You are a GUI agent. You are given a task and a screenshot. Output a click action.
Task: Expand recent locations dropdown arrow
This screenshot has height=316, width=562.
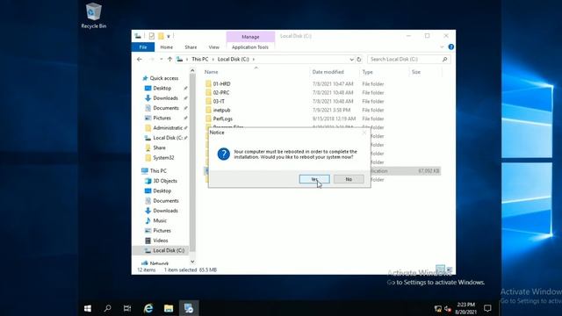coord(162,59)
